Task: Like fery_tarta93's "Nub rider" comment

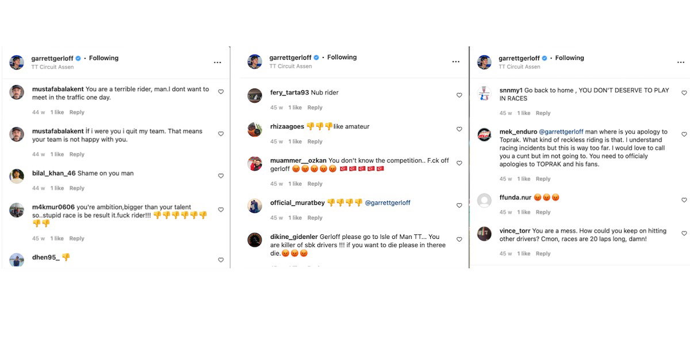Action: [x=459, y=95]
